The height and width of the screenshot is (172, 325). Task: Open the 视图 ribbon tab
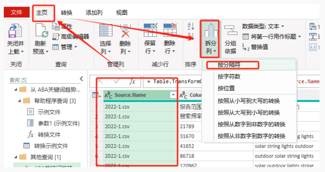(122, 13)
